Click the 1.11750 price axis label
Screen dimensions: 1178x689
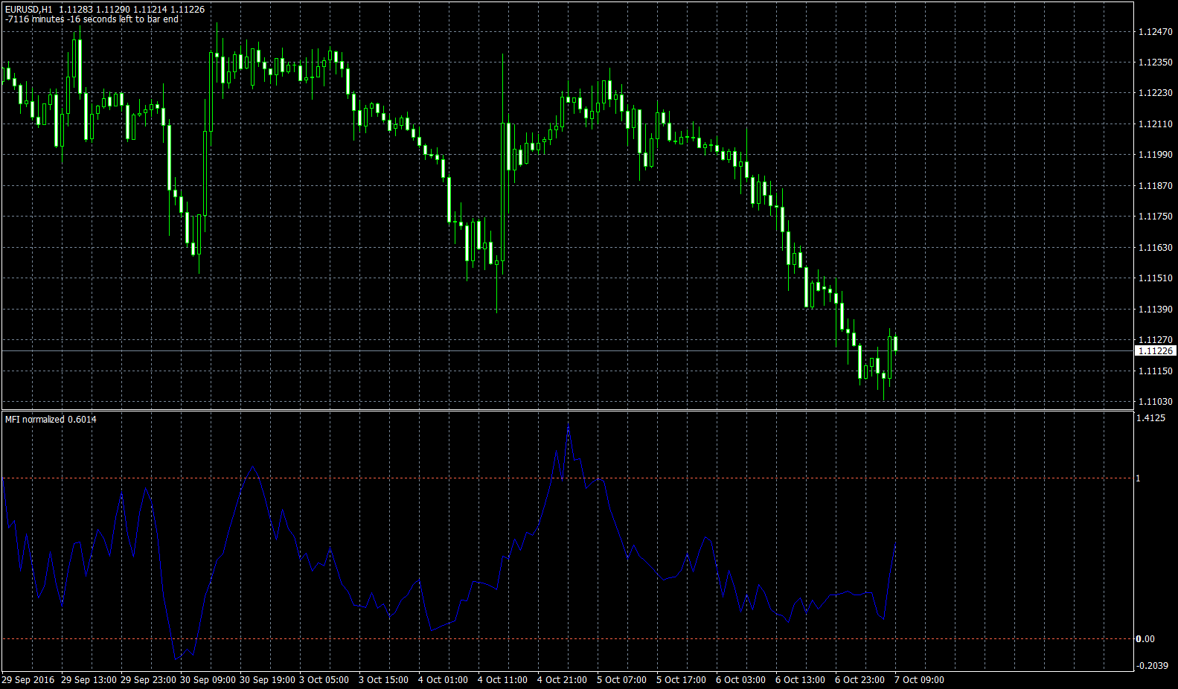click(1156, 217)
